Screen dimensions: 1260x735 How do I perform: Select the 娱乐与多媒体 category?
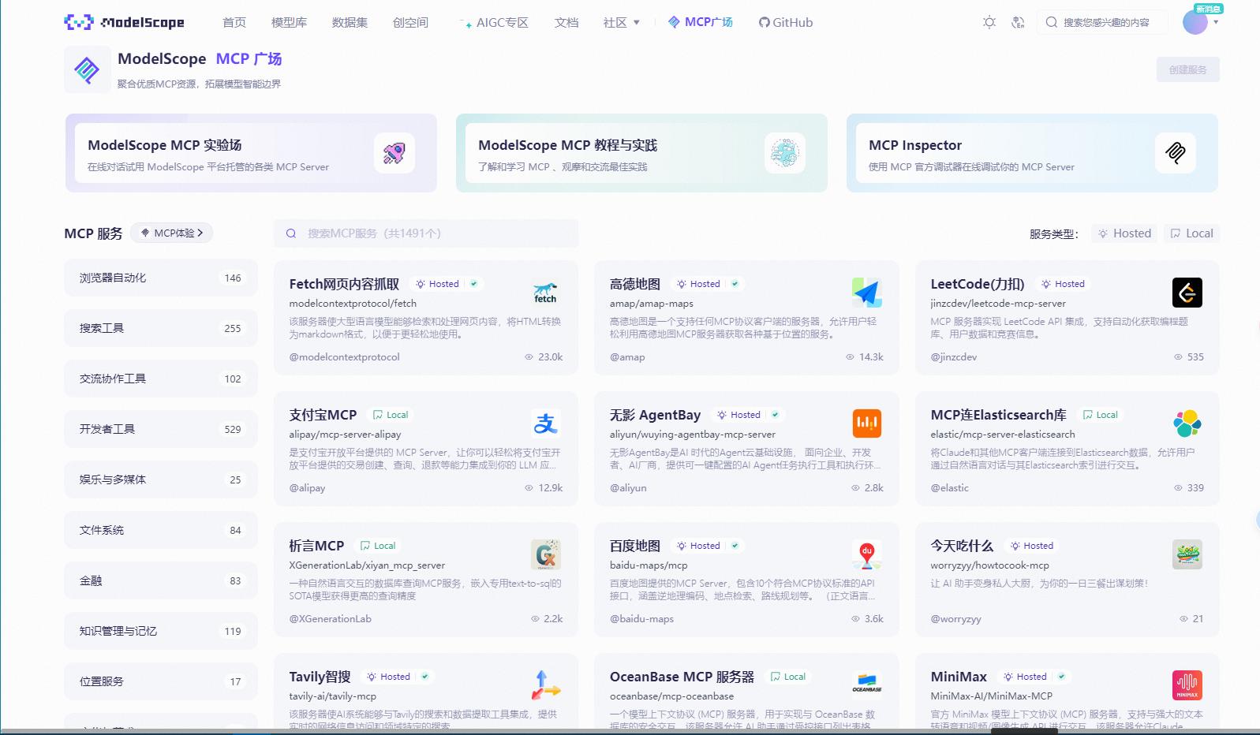pos(161,479)
